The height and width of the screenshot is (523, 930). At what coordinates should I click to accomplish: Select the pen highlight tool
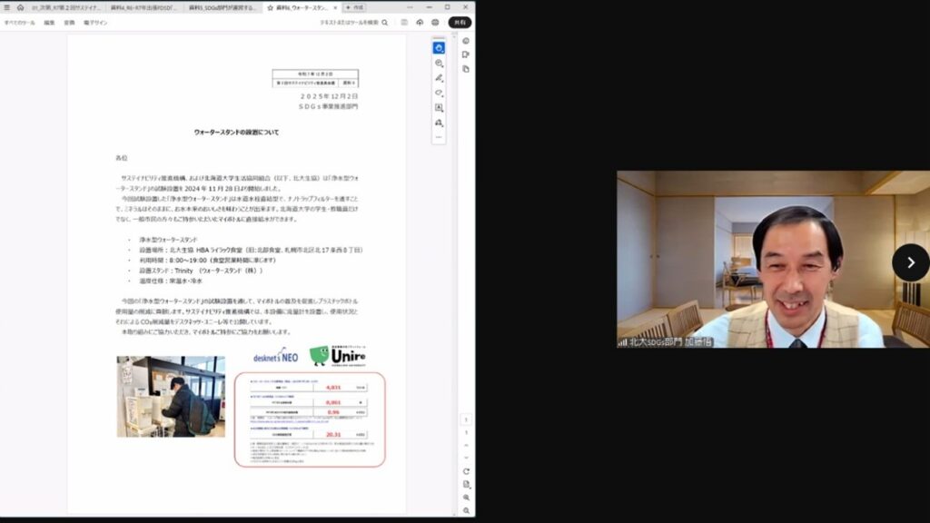click(x=439, y=78)
